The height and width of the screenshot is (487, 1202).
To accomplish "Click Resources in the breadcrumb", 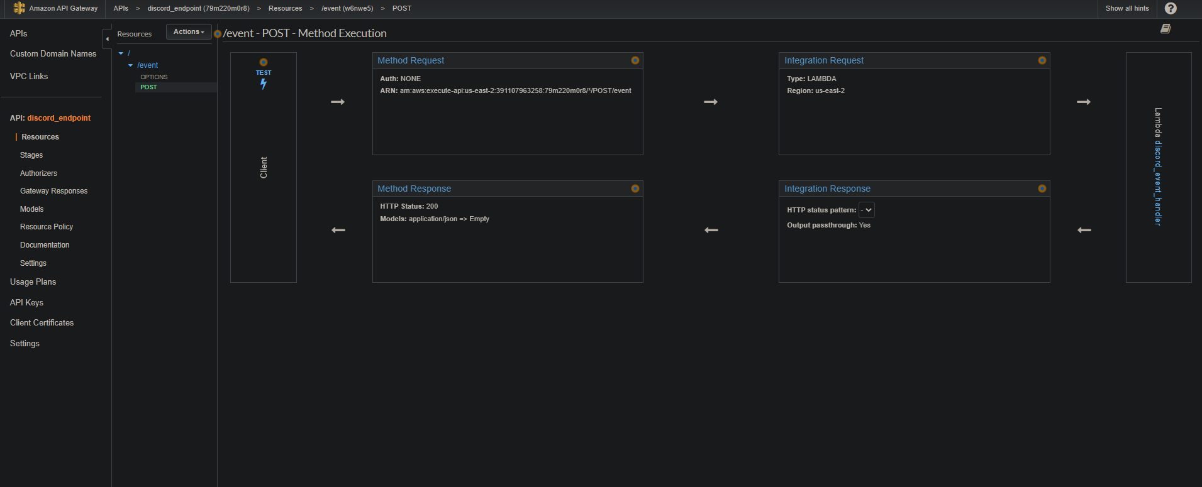I will click(x=286, y=8).
